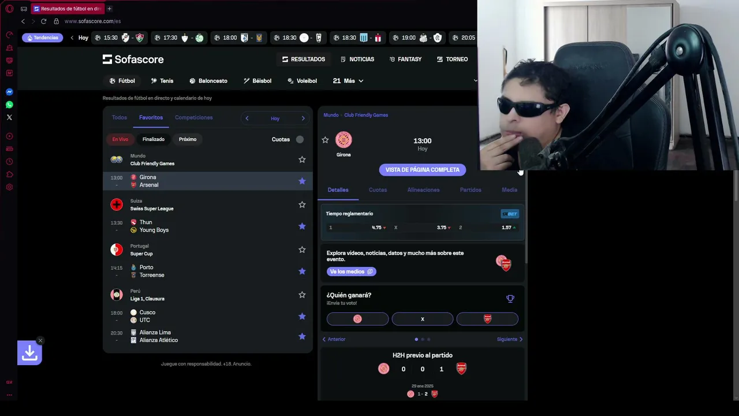
Task: Open the Partidos tab in match panel
Action: [471, 190]
